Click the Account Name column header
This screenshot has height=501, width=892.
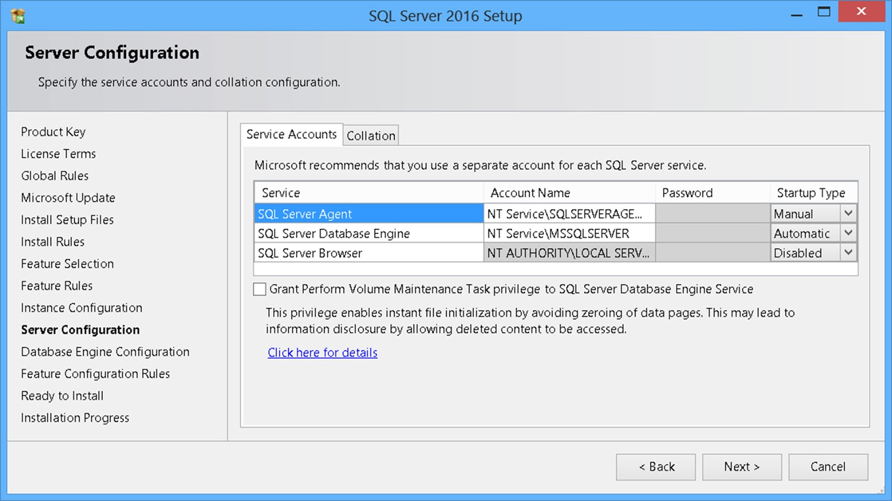click(x=569, y=193)
